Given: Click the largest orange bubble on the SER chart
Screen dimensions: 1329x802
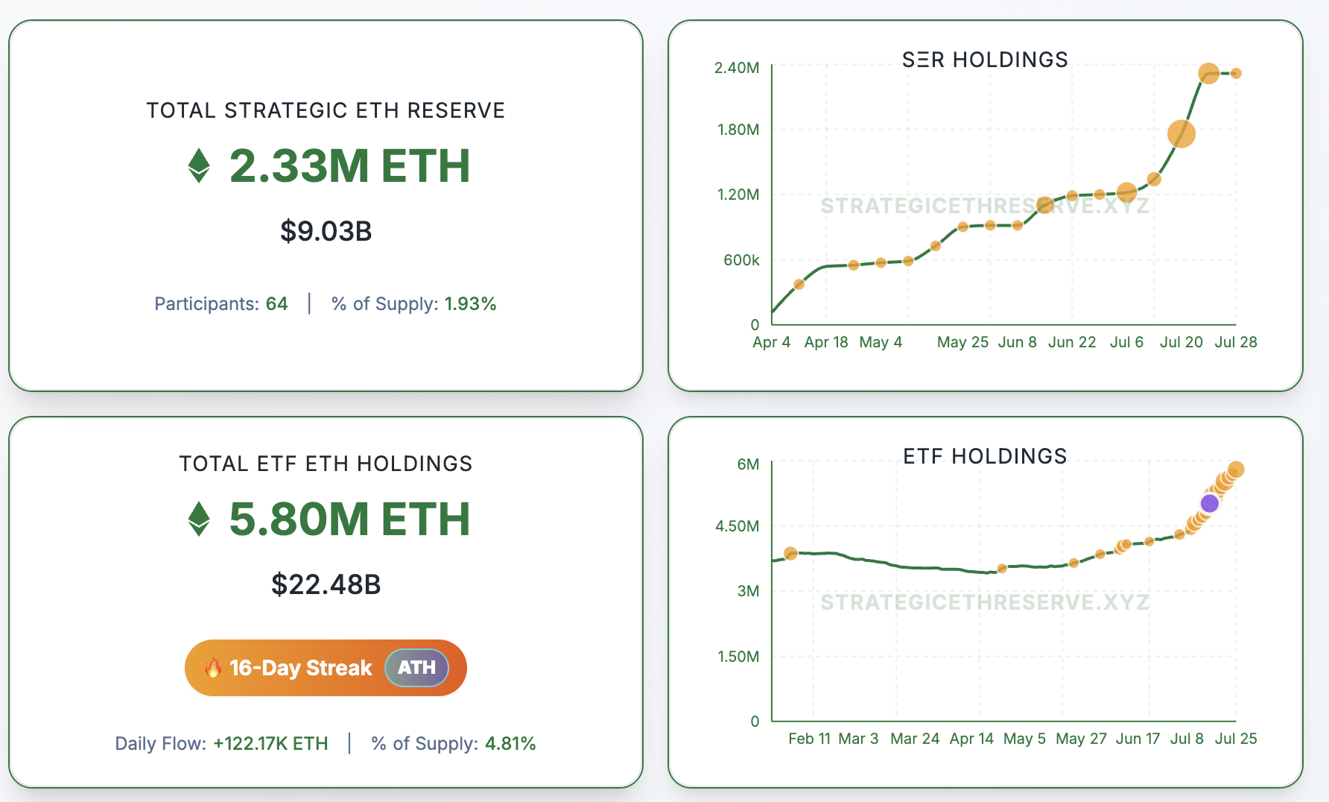Looking at the screenshot, I should 1181,133.
